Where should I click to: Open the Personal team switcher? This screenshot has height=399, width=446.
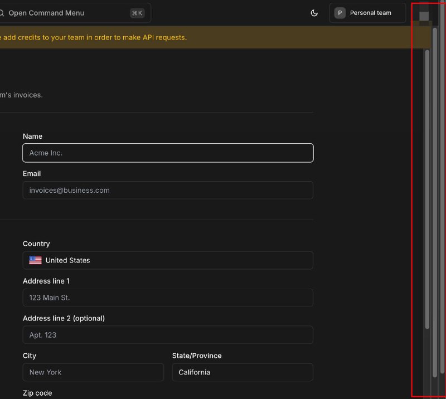click(x=367, y=13)
